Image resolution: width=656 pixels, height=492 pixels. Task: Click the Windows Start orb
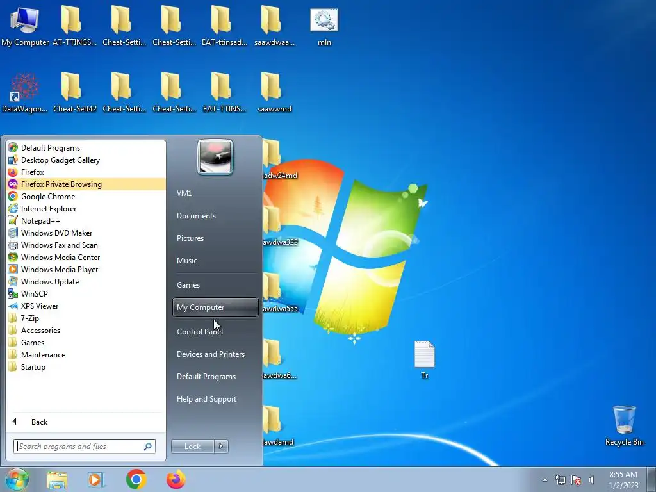(x=17, y=479)
